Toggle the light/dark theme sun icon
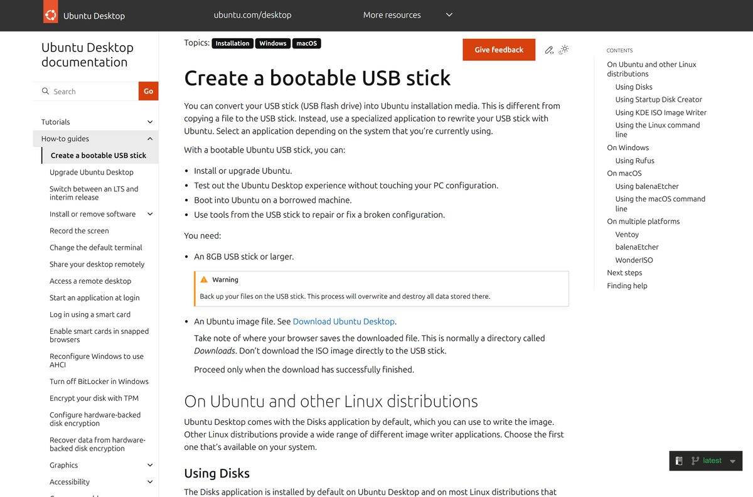The height and width of the screenshot is (497, 753). pyautogui.click(x=563, y=49)
